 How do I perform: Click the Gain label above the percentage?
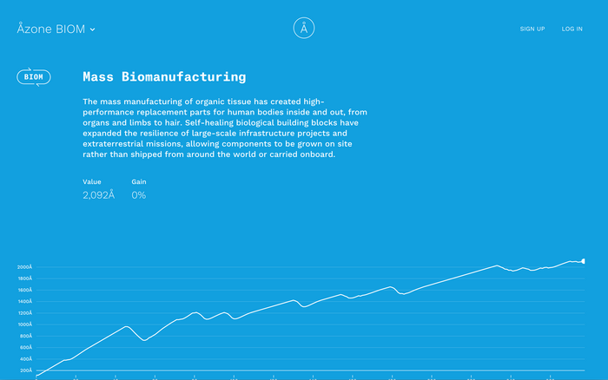pos(139,181)
